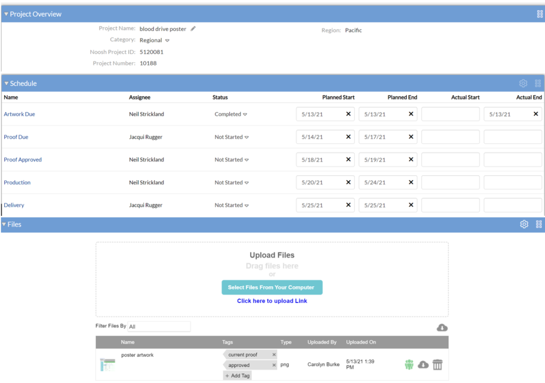Image resolution: width=545 pixels, height=383 pixels.
Task: Click the 'Click here to upload Link' link
Action: [272, 301]
